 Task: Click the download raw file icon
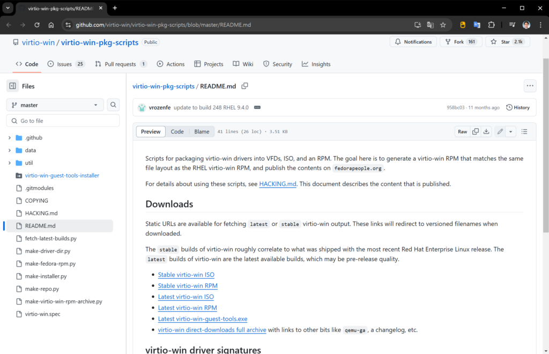(x=486, y=131)
